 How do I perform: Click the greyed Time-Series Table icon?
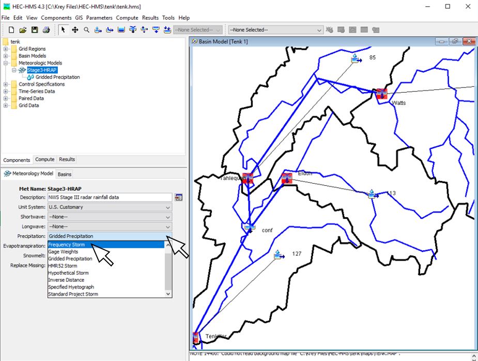(x=376, y=30)
